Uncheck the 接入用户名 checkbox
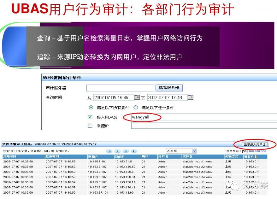Viewport: 277px width, 199px height. 90,117
